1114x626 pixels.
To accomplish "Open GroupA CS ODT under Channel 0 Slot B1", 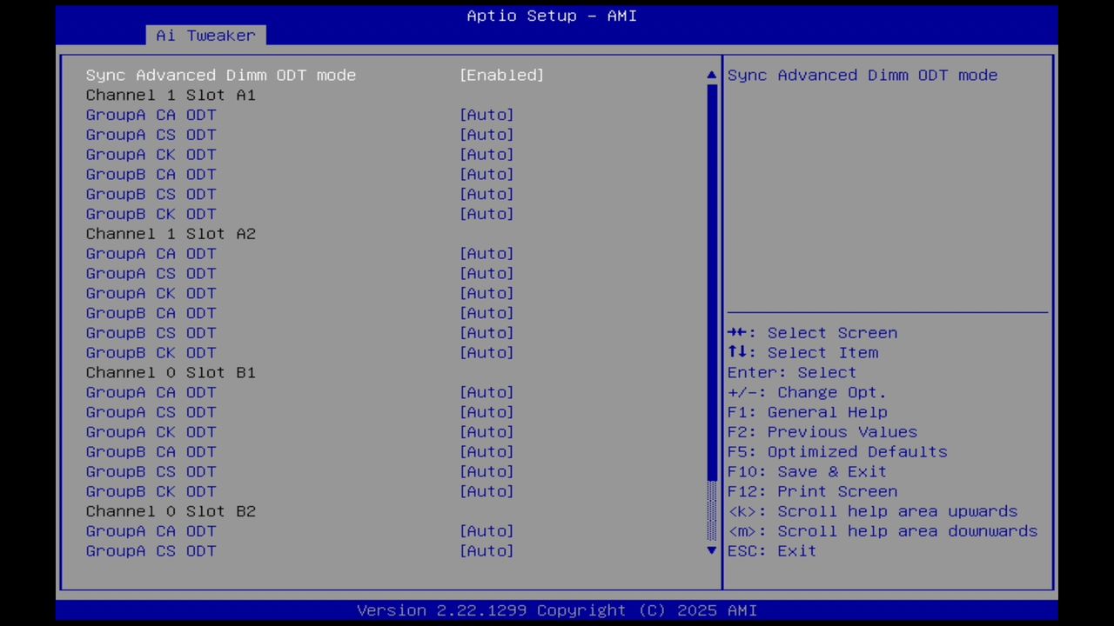I will tap(151, 411).
